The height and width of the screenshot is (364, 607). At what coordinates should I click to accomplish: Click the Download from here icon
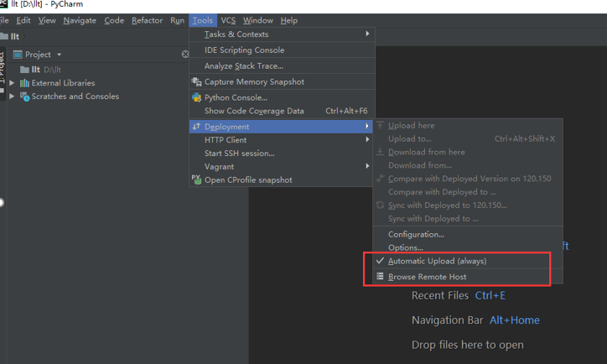380,152
